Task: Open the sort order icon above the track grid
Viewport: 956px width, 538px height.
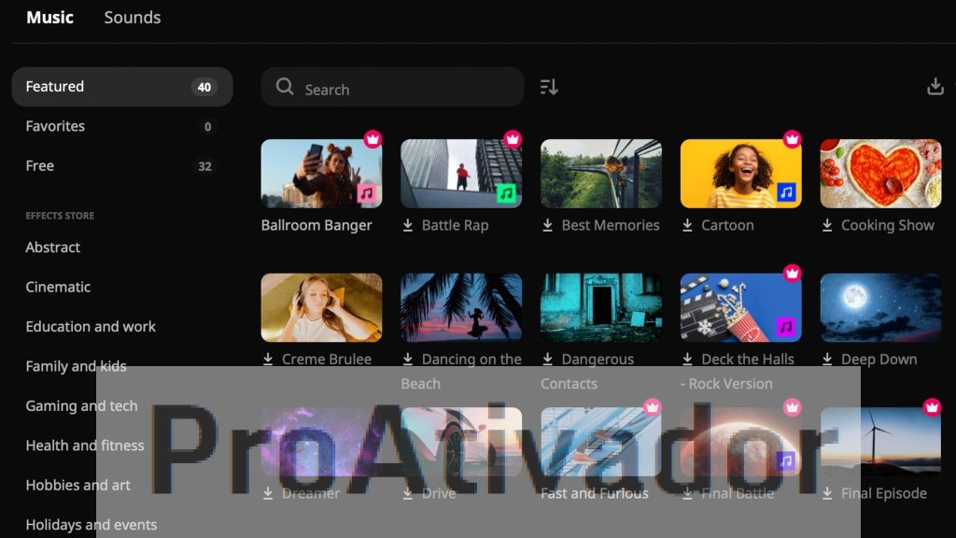Action: click(x=549, y=86)
